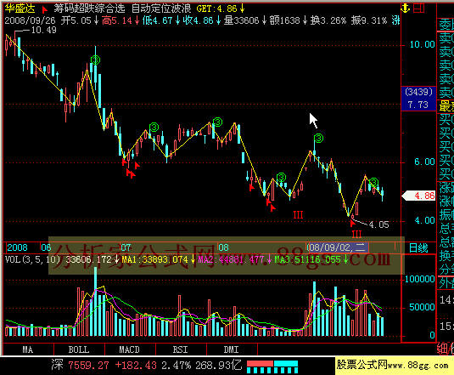This screenshot has height=375, width=454.
Task: Select the circled 3 marker near 10.49 peak
Action: (x=95, y=60)
